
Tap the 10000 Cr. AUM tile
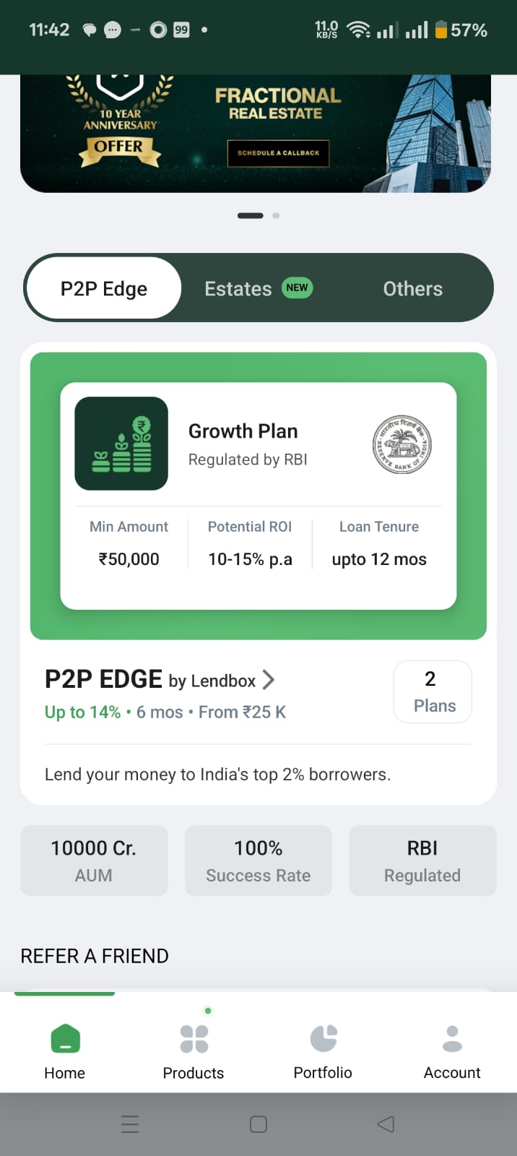coord(94,860)
